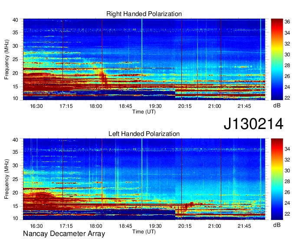Click the Left Handed Polarization spectrogram image
This screenshot has width=295, height=239.
pos(144,179)
